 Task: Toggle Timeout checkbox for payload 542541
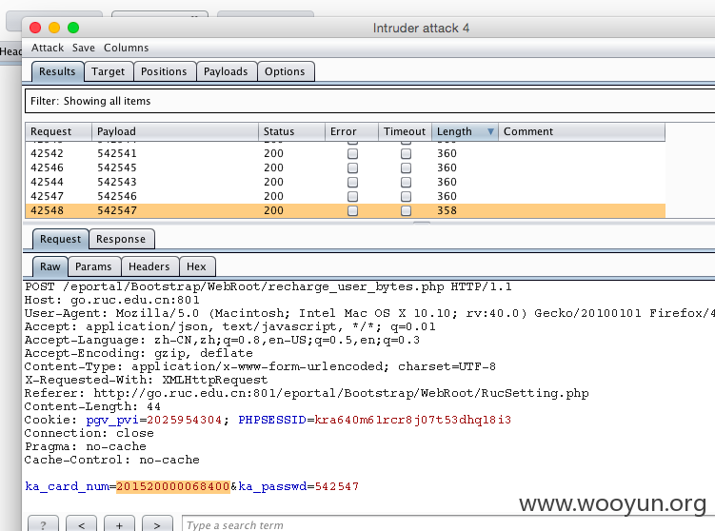[x=406, y=153]
